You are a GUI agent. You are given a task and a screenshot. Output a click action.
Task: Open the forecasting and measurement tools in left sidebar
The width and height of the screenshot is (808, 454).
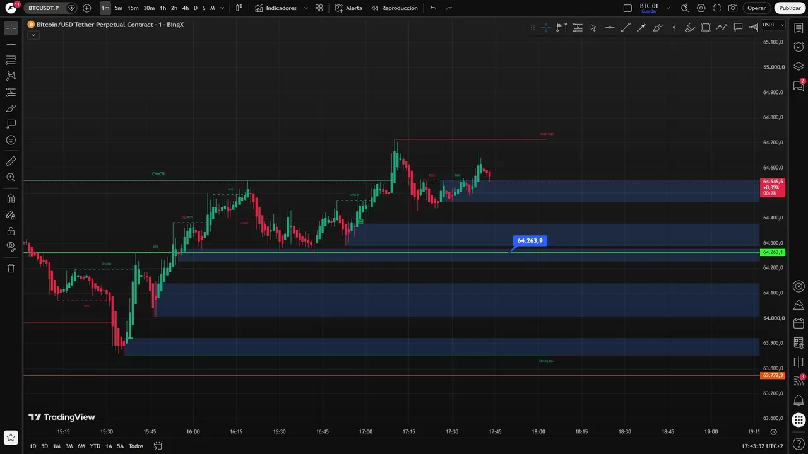click(11, 92)
